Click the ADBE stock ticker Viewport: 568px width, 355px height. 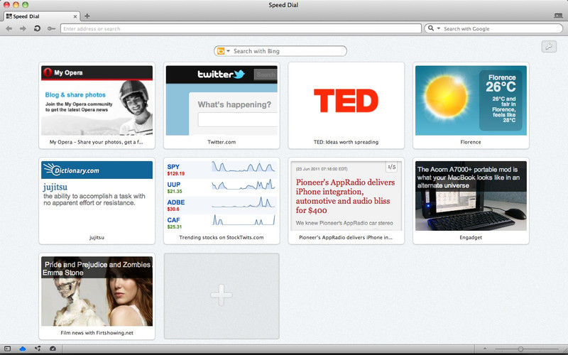pyautogui.click(x=175, y=202)
